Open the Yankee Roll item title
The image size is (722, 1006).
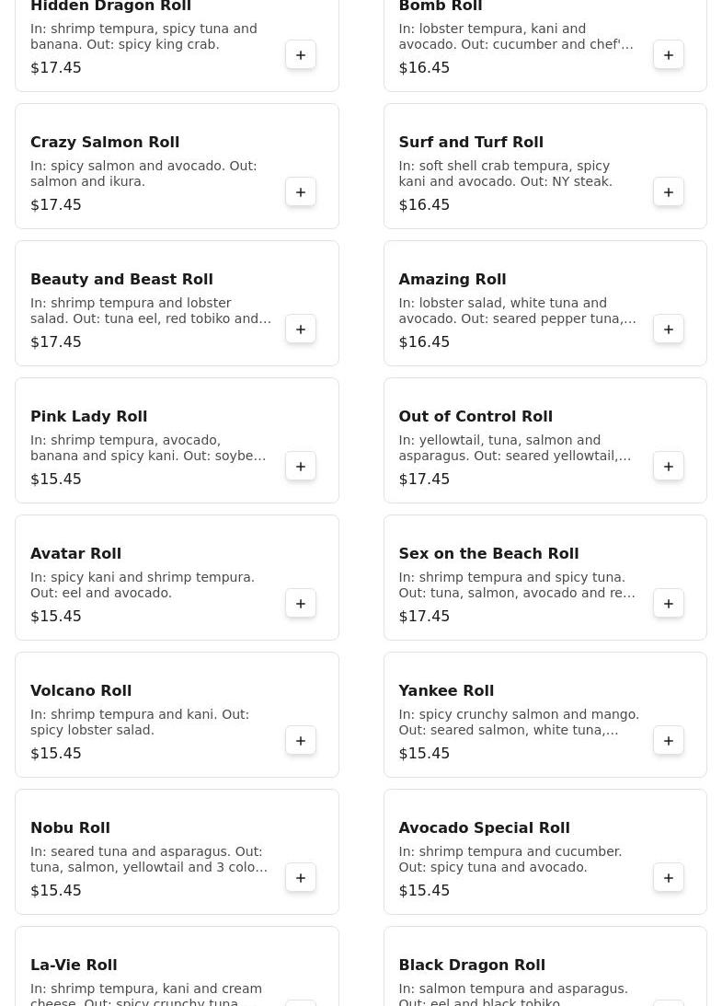[x=446, y=691]
